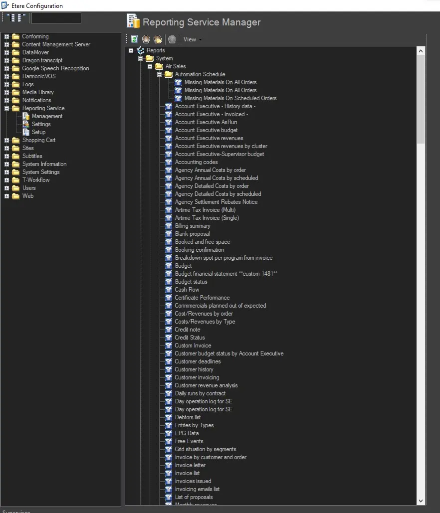Select the Invoice letter report

pos(190,465)
